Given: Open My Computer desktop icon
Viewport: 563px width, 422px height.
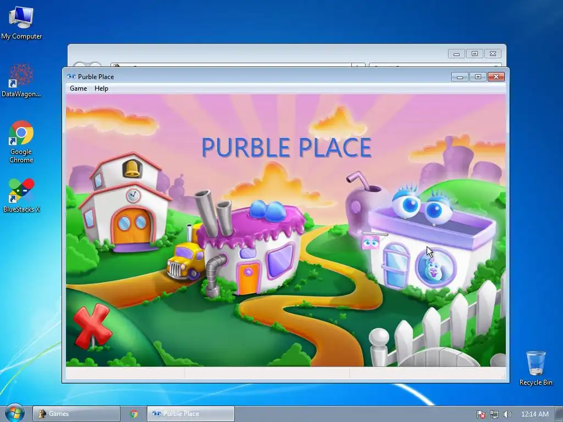Looking at the screenshot, I should pos(21,23).
